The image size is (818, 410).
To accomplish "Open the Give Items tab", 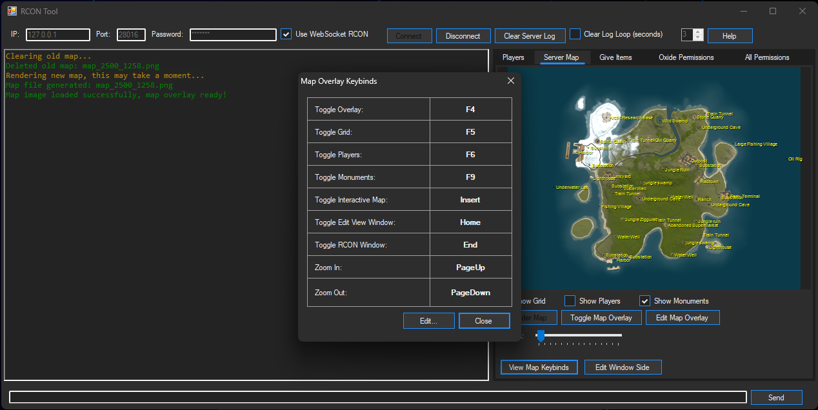I will 615,57.
